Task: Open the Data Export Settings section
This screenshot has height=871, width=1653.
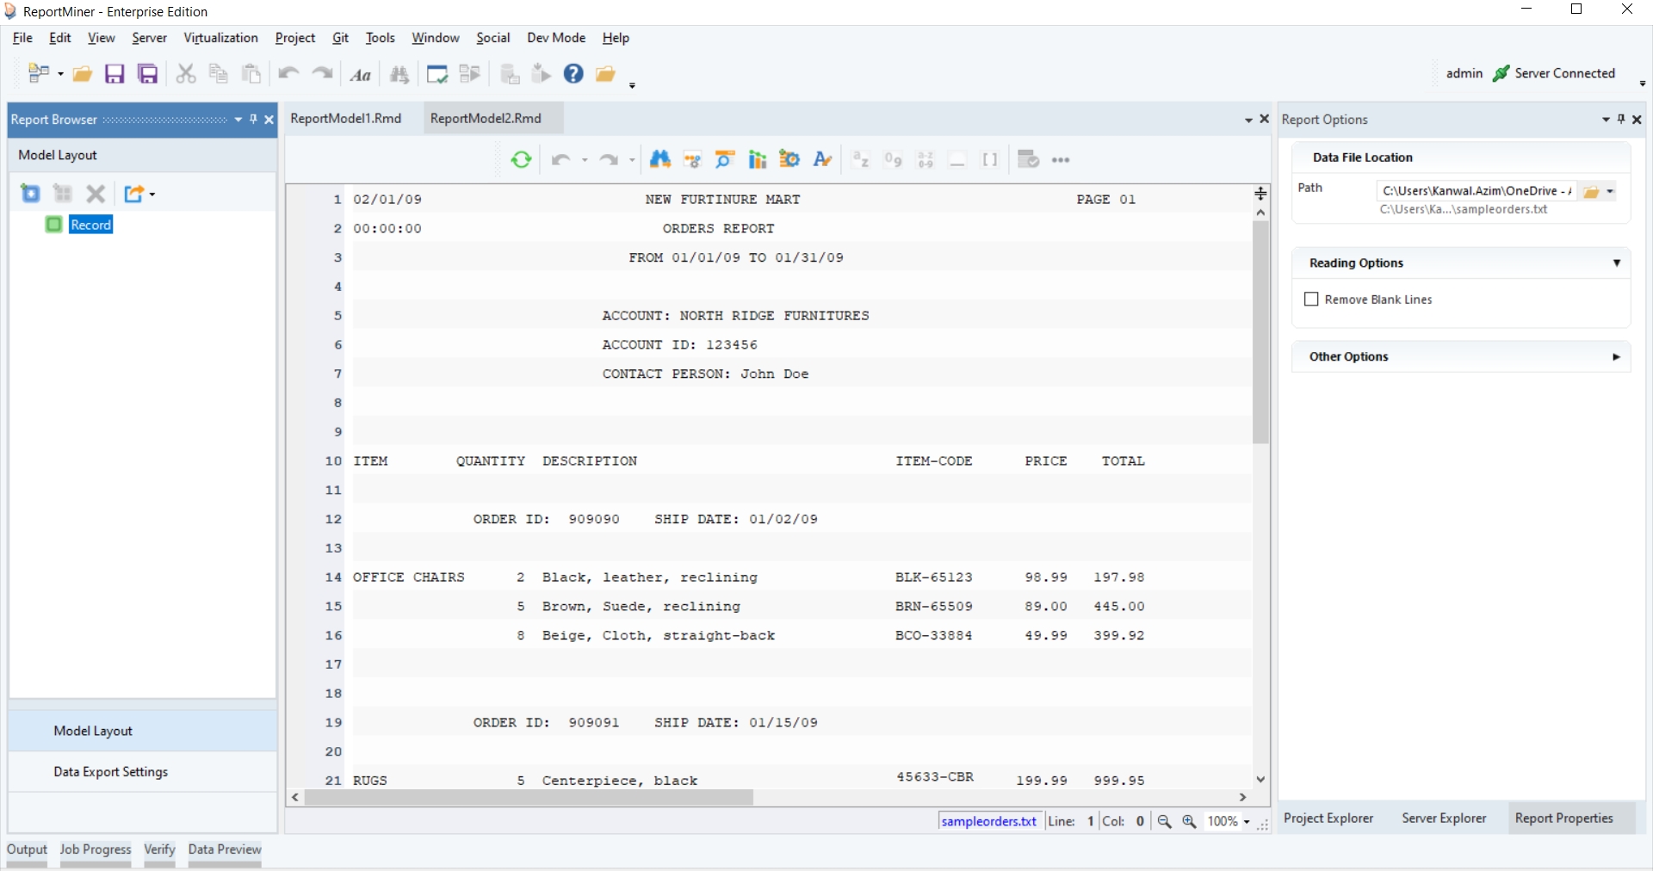Action: pos(110,772)
